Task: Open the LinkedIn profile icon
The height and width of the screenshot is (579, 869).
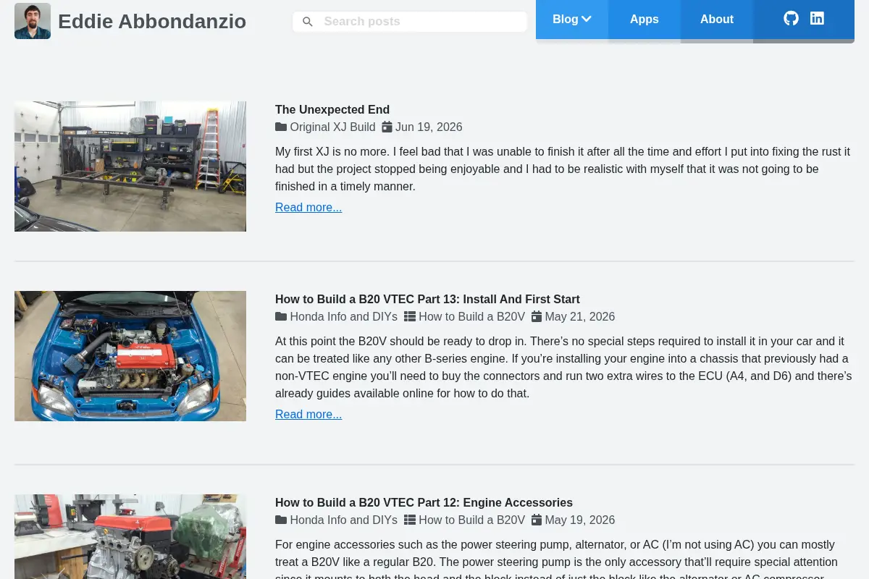Action: (x=817, y=19)
